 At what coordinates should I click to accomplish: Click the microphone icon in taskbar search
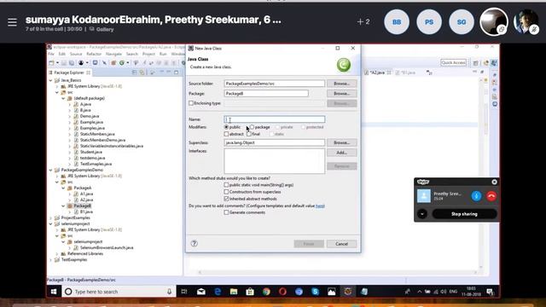pos(169,292)
